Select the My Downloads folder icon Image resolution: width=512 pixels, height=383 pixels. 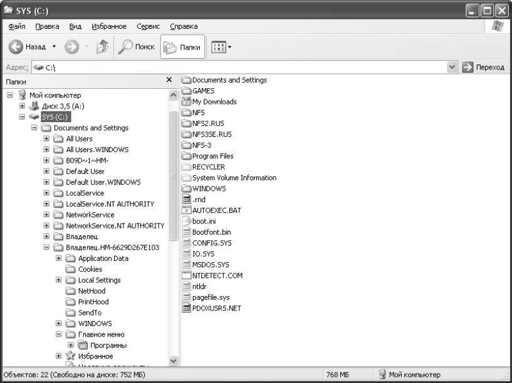[186, 101]
